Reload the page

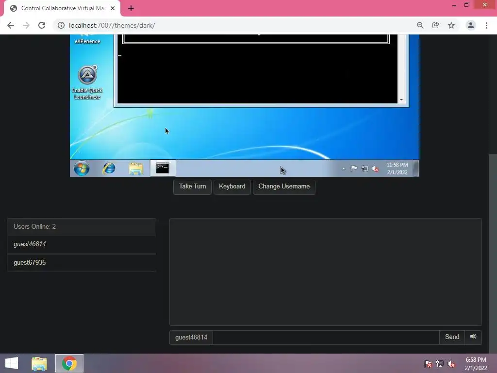(x=42, y=25)
